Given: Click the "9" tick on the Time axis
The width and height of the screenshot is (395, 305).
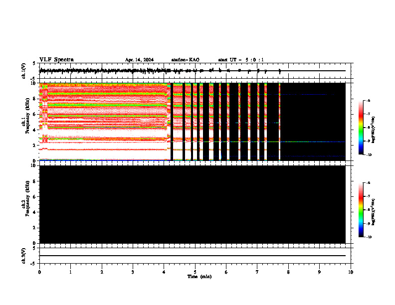Looking at the screenshot, I should point(319,272).
